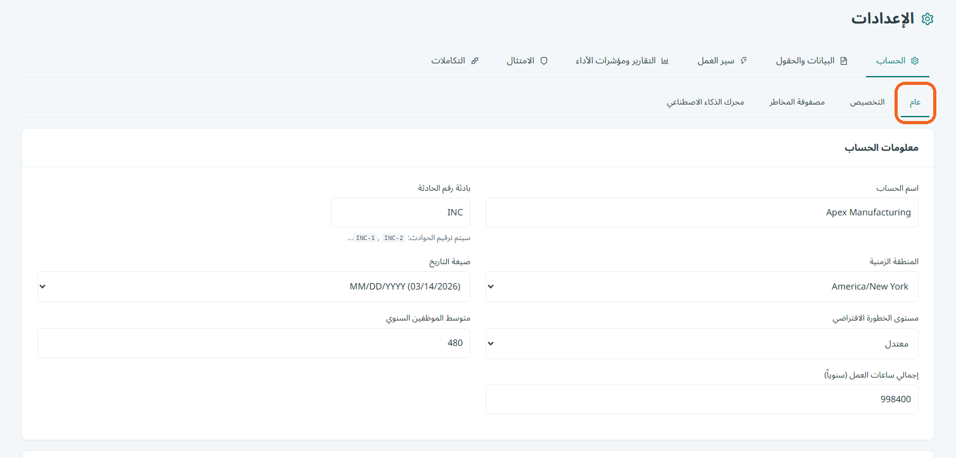Click the shield icon on the الامتثال tab
Viewport: 956px width, 458px height.
pos(543,61)
